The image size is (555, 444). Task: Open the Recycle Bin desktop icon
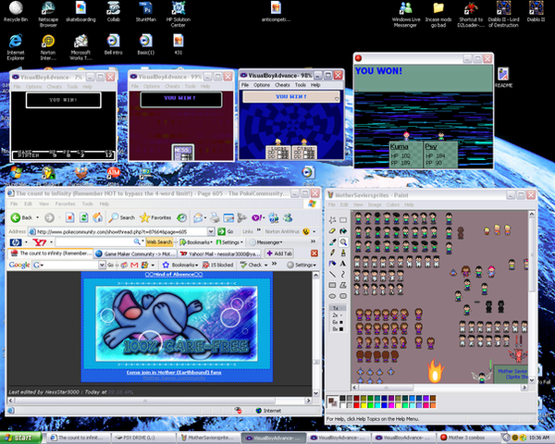(x=16, y=8)
